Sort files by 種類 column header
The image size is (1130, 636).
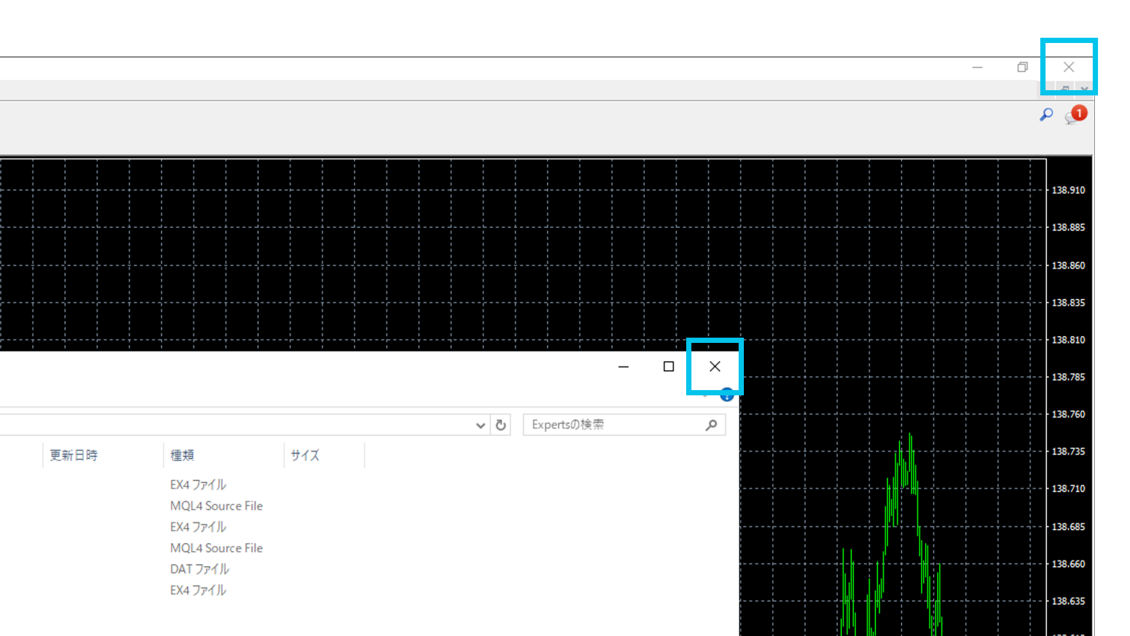pos(183,455)
